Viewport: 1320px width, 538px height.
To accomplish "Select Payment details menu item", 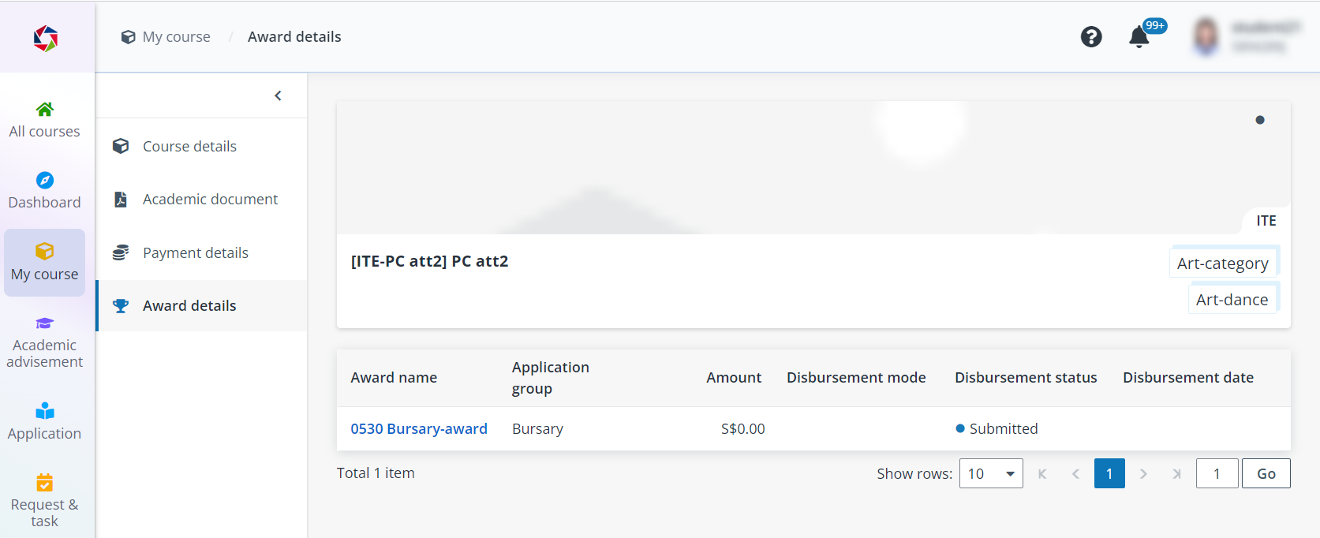I will tap(195, 253).
